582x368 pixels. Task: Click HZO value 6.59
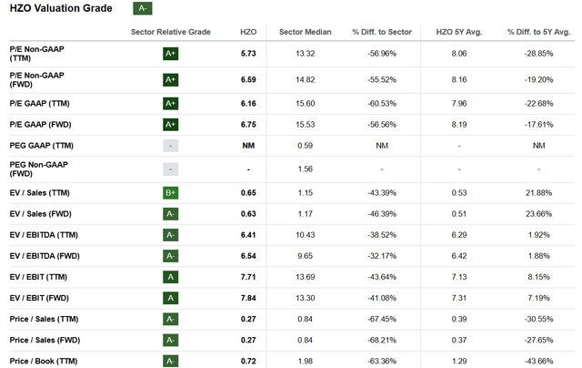pos(248,79)
